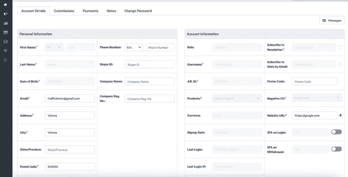Click the Company Reg. No. input field
Viewport: 348px width, 177px height.
click(x=150, y=98)
